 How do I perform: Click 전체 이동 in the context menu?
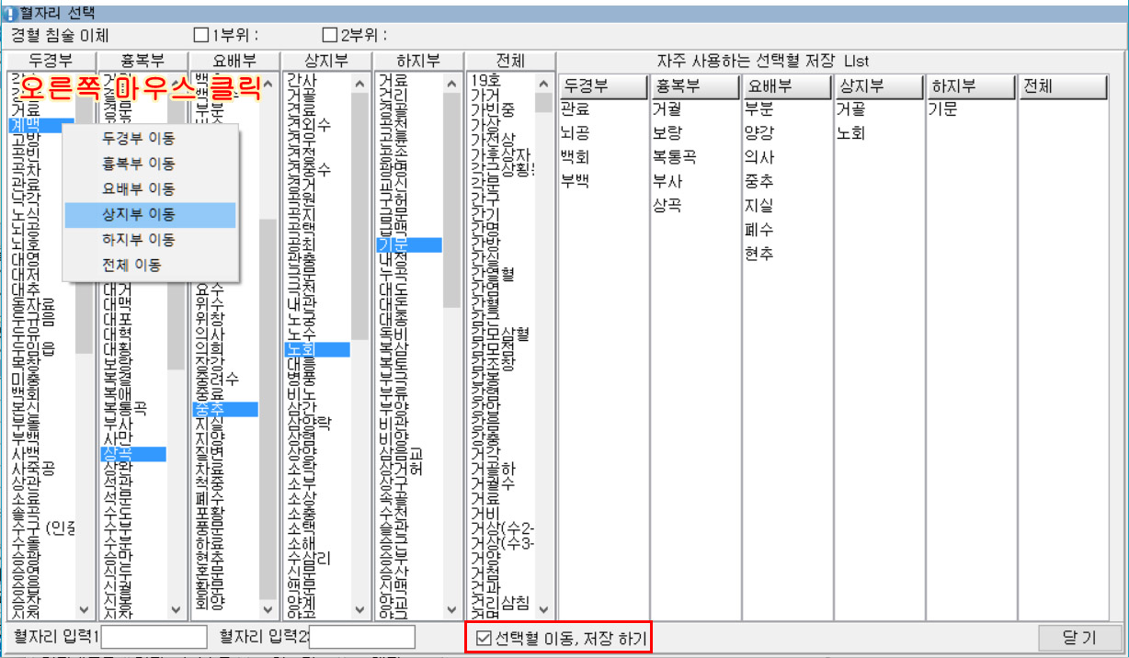click(x=131, y=266)
